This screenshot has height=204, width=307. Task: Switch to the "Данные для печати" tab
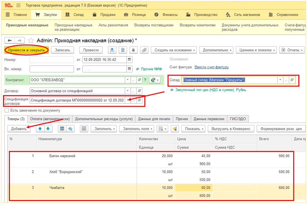pos(154,119)
